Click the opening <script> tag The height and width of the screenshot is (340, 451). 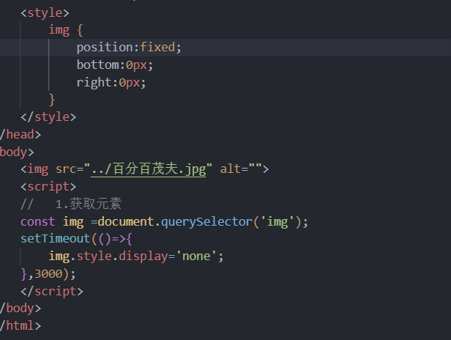[x=48, y=187]
